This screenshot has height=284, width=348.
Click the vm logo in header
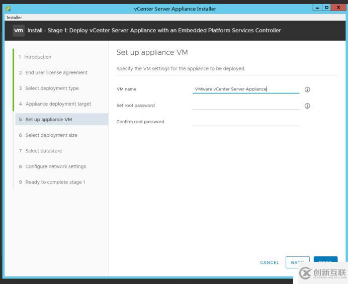click(x=19, y=30)
